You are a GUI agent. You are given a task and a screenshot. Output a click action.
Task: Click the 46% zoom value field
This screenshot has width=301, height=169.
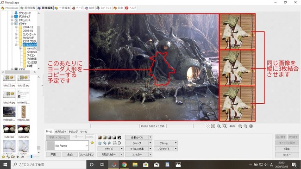coord(232,126)
